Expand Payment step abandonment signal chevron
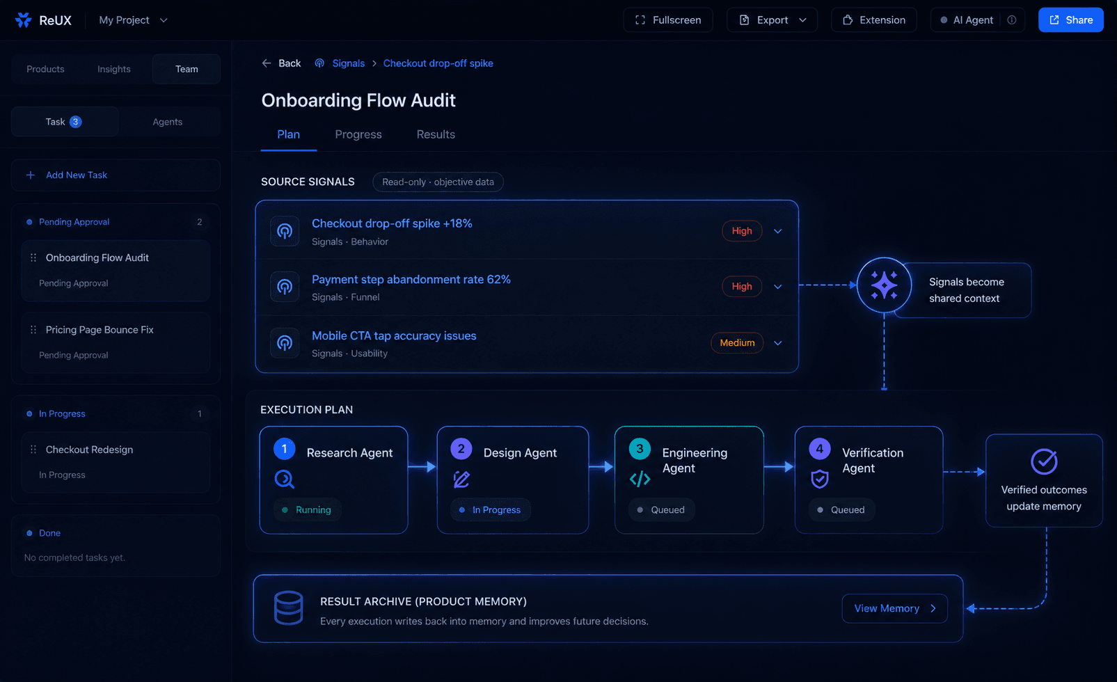 tap(778, 287)
